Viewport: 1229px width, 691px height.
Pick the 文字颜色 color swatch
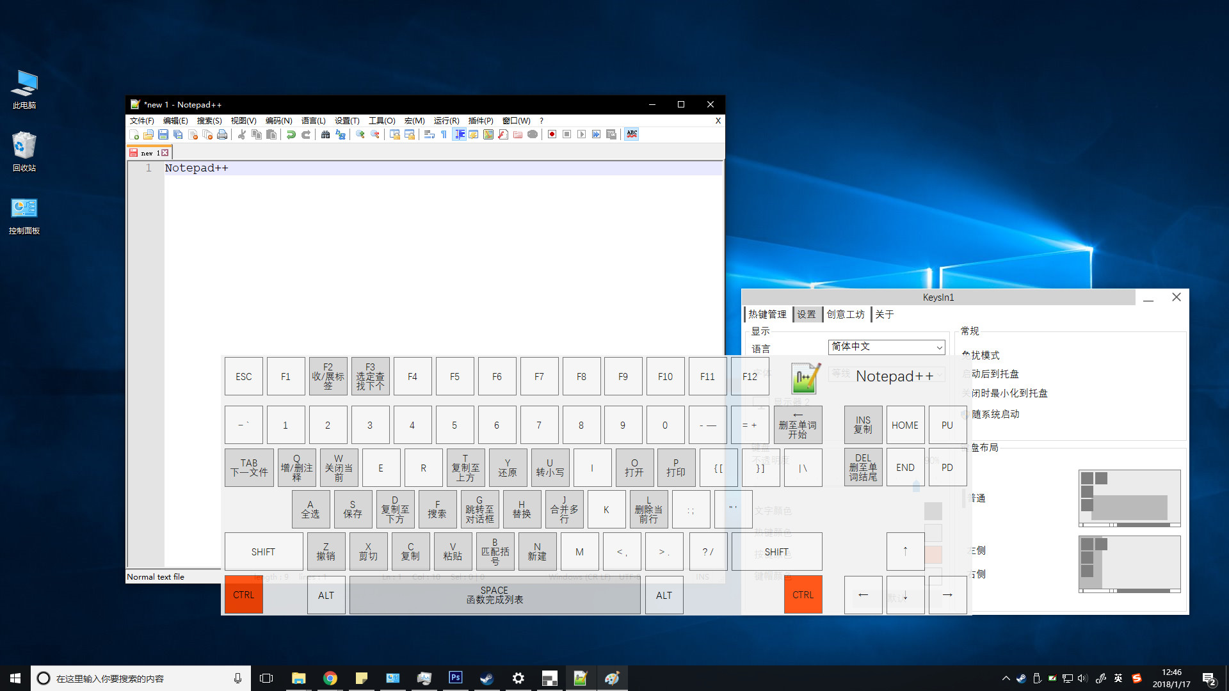(933, 511)
